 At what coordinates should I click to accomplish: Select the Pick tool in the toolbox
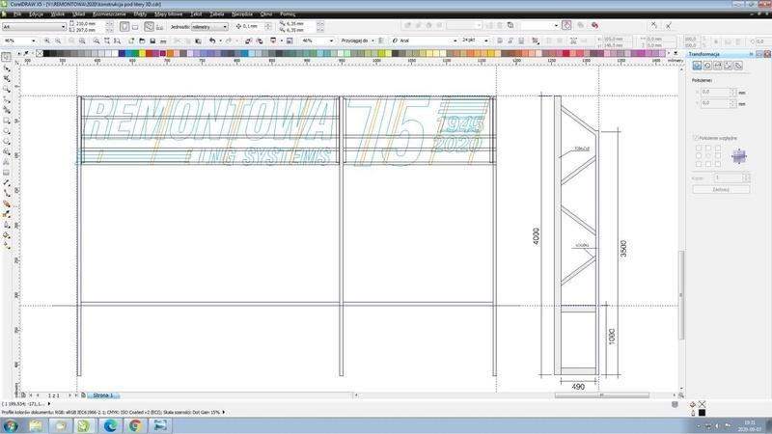pyautogui.click(x=7, y=68)
